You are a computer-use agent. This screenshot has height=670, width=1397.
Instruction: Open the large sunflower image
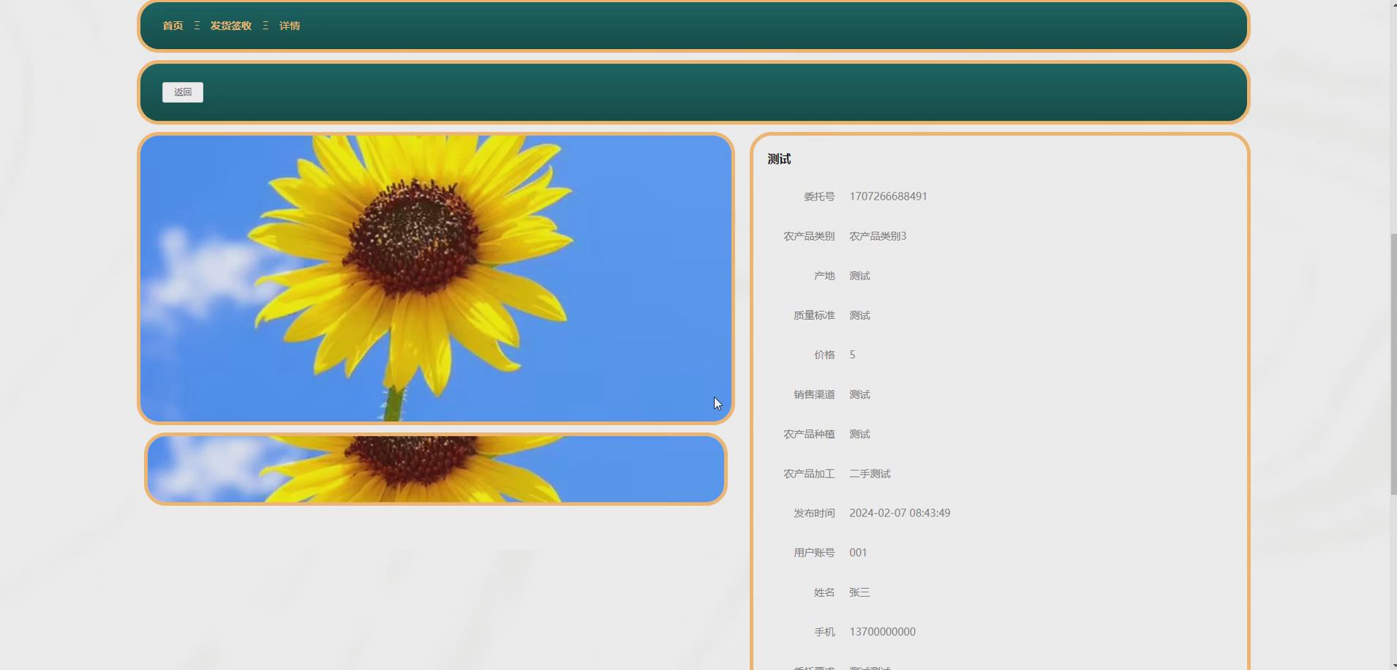[x=436, y=278]
